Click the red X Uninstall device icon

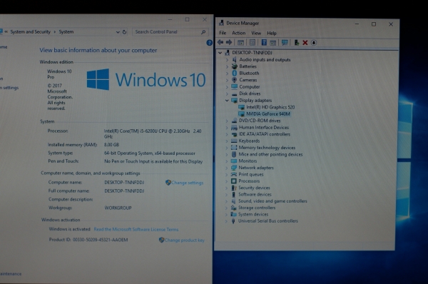pos(305,43)
